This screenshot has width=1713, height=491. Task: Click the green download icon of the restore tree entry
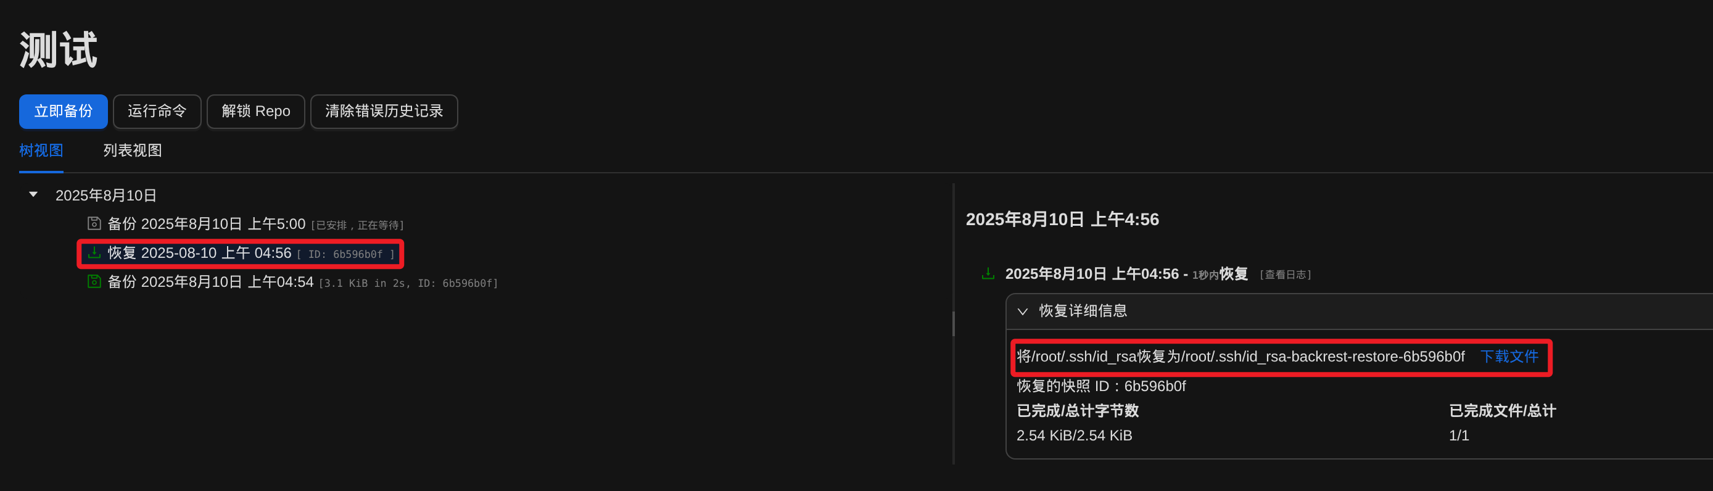point(94,253)
